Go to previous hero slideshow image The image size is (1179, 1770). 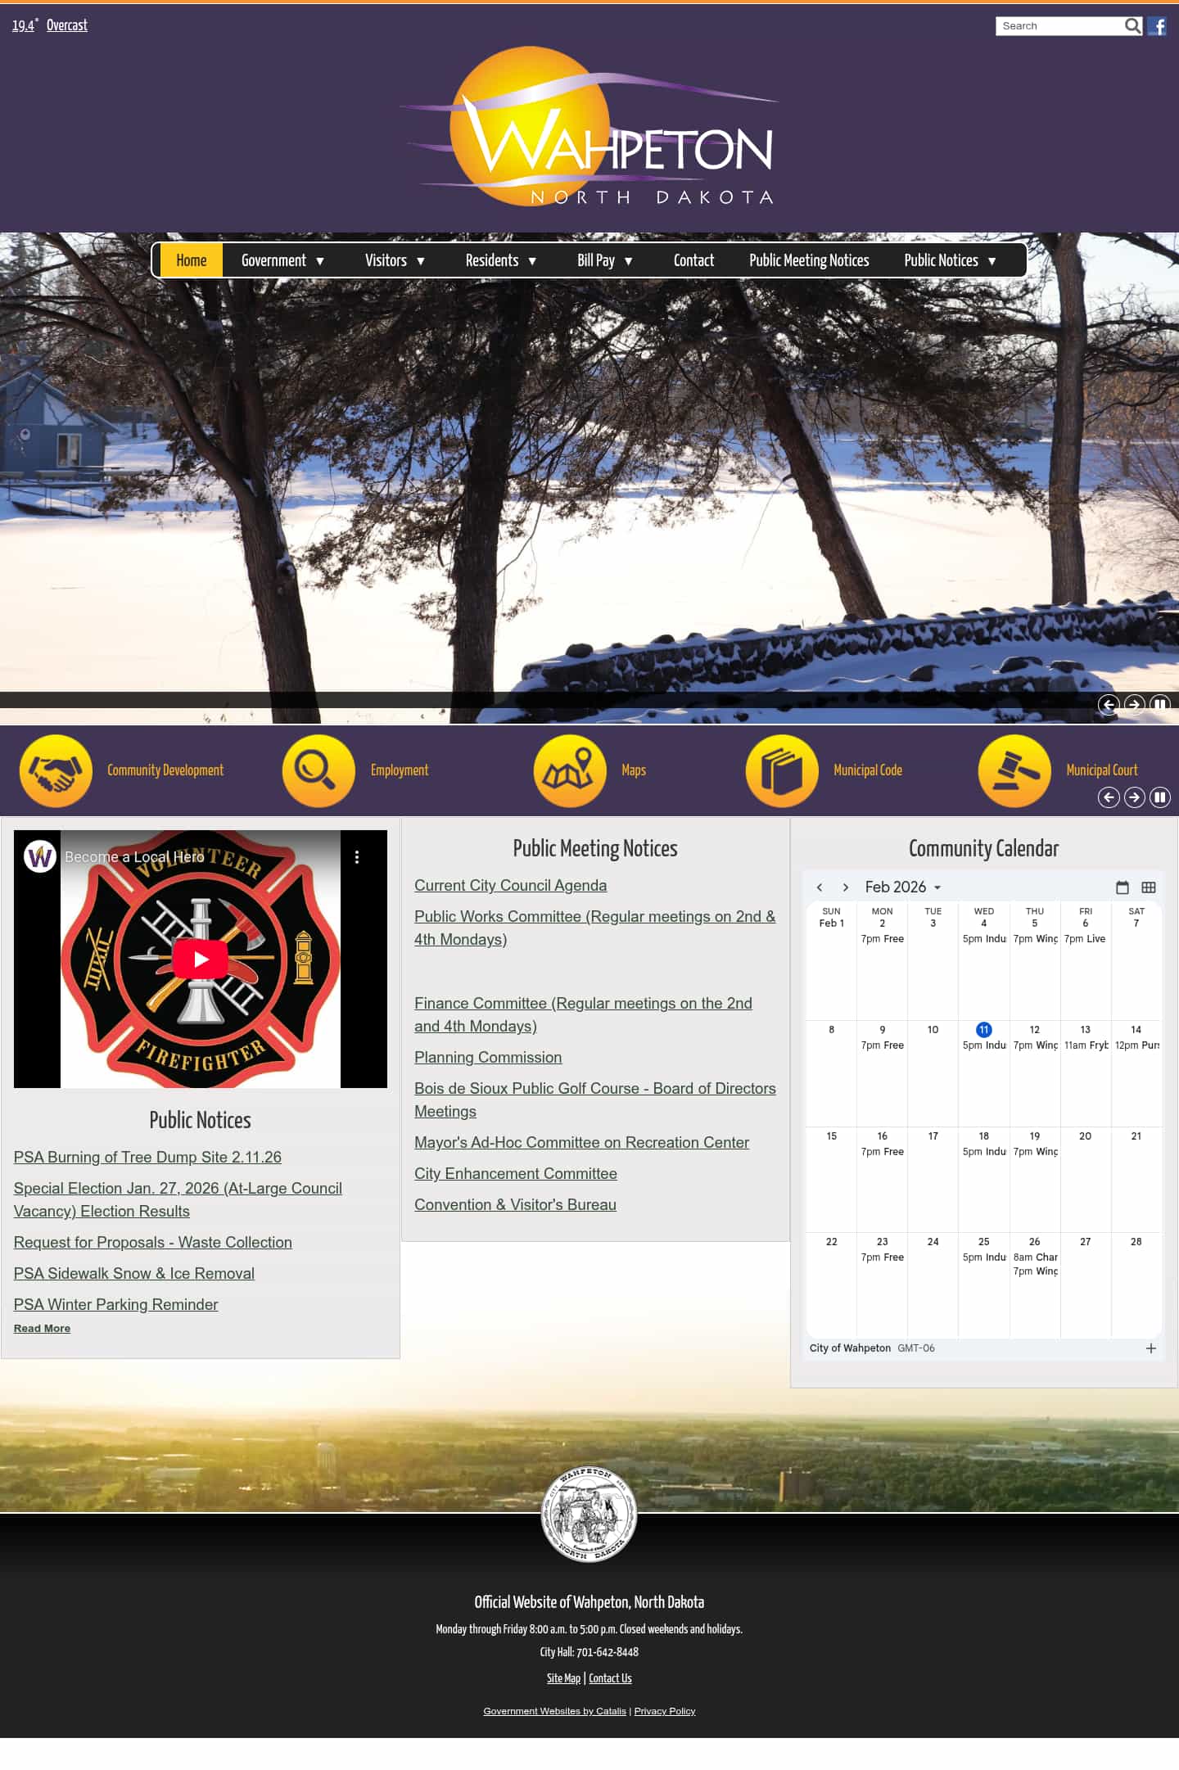(1109, 705)
